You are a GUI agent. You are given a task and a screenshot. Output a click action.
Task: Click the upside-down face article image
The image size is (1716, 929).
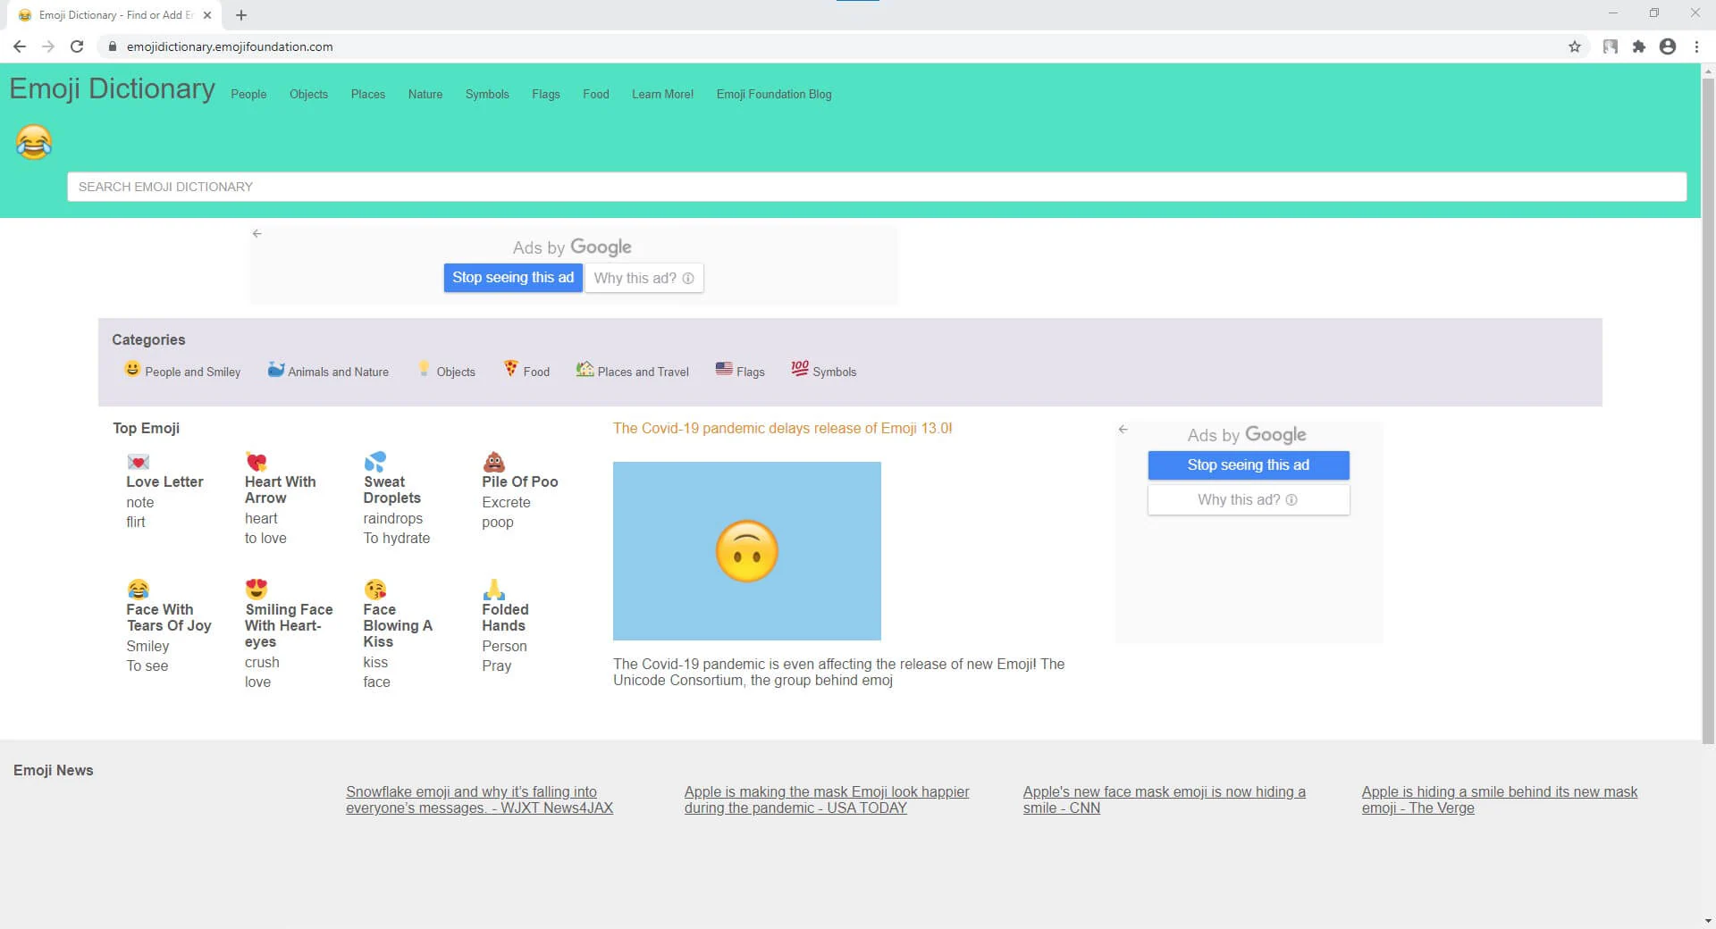[747, 551]
